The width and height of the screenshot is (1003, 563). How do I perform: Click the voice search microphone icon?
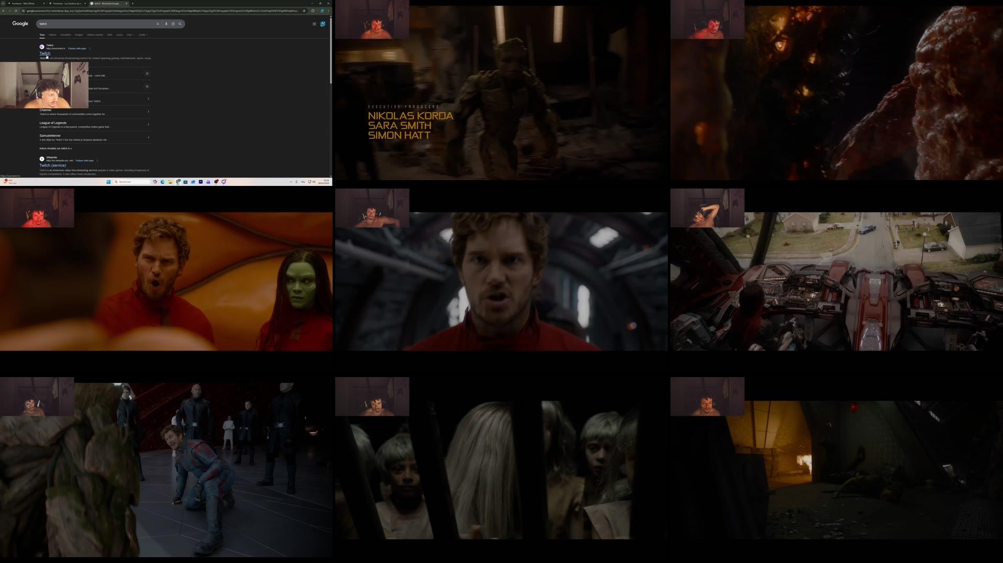tap(166, 24)
